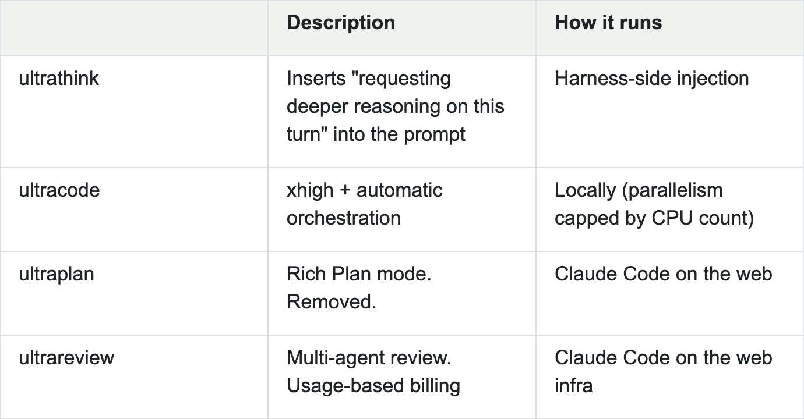Select the ultrathink row label
The width and height of the screenshot is (804, 419).
click(59, 79)
